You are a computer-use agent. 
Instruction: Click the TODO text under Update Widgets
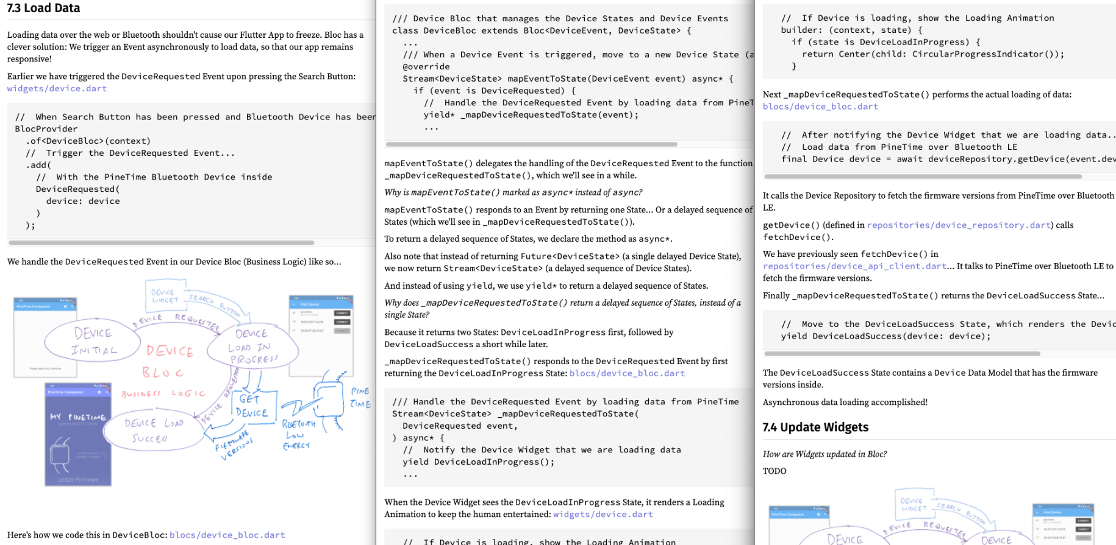[x=774, y=471]
